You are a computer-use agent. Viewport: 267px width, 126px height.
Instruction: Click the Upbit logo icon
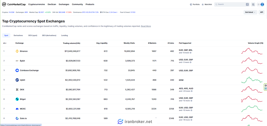click(x=17, y=80)
